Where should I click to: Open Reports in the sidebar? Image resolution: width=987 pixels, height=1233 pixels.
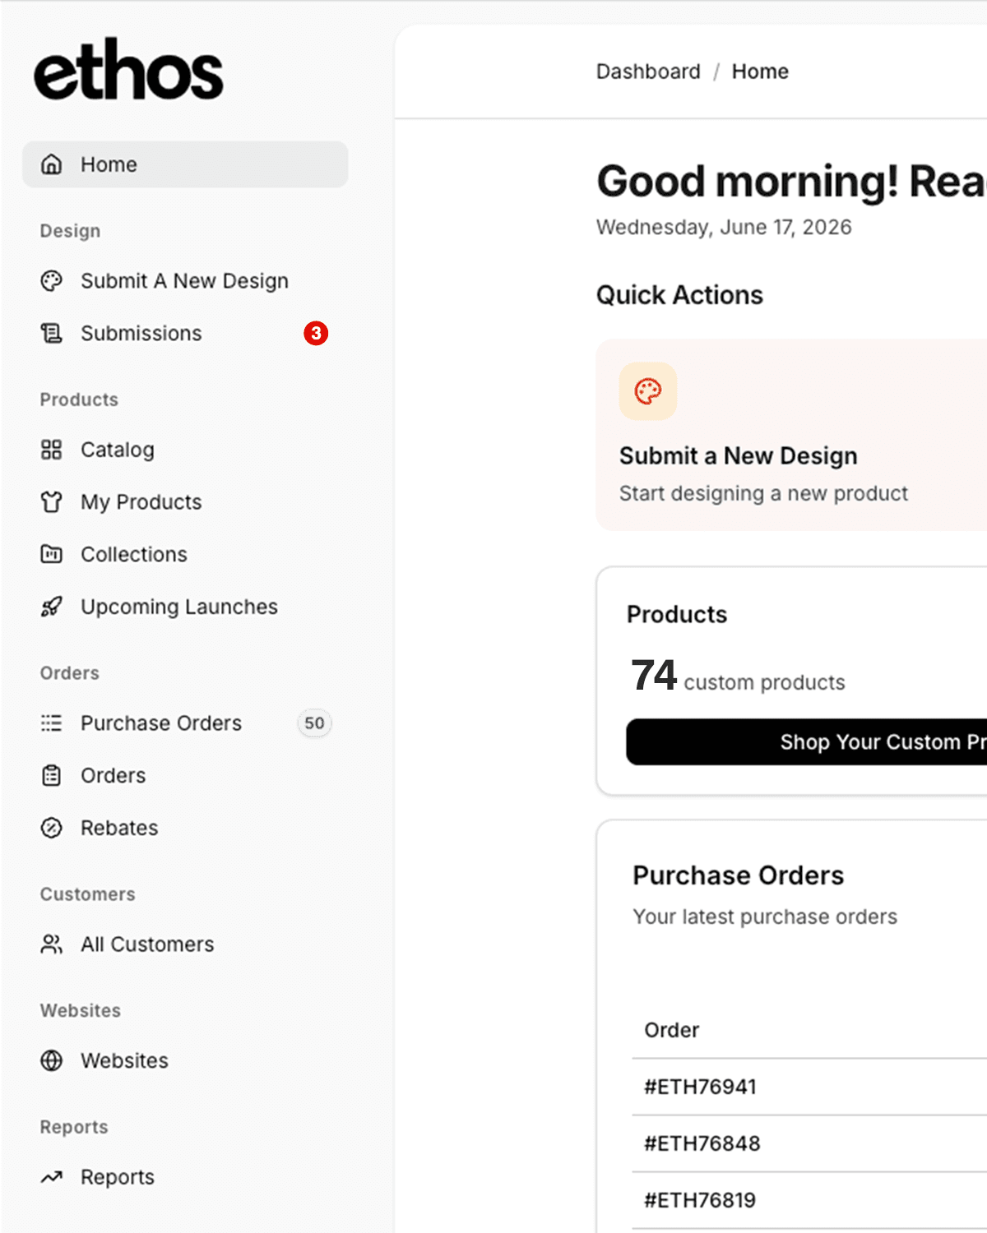185,1177
